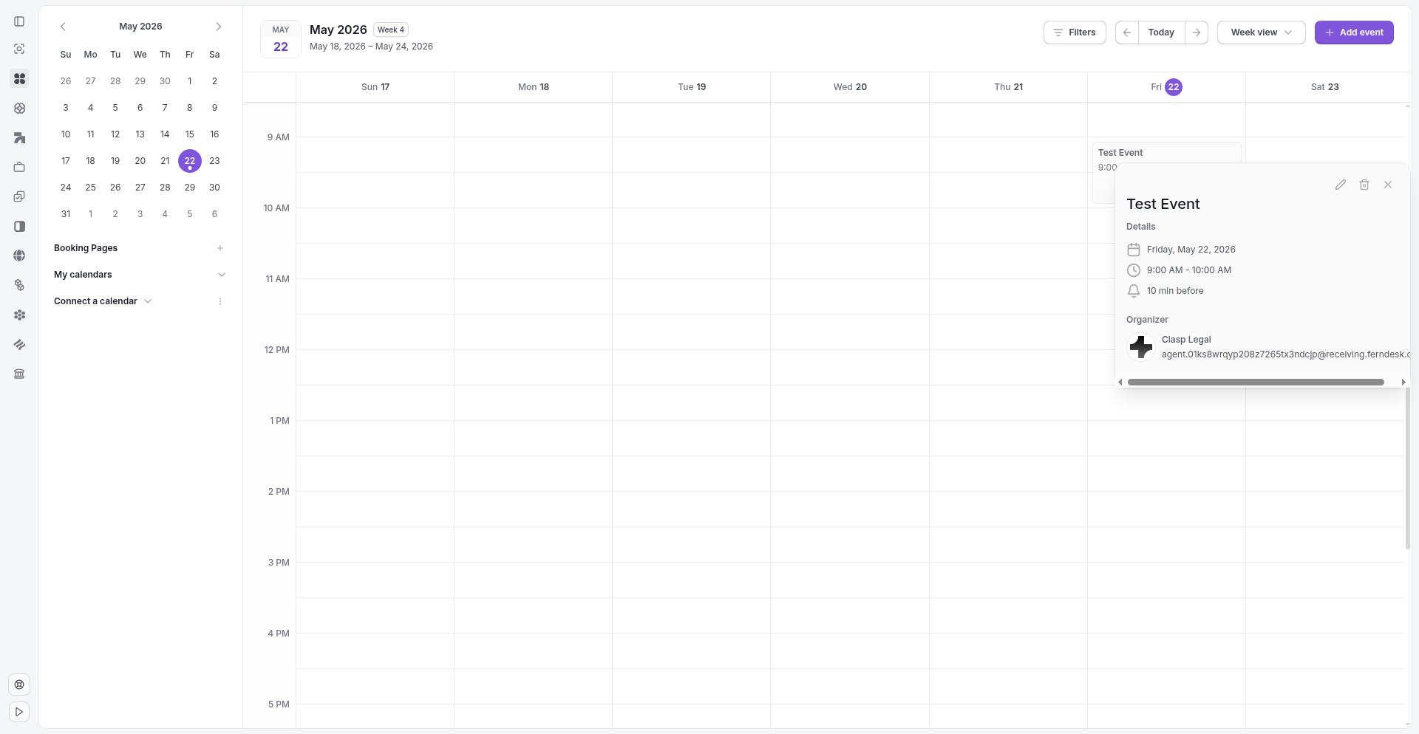Open the play button icon at bottom left
Image resolution: width=1419 pixels, height=734 pixels.
(19, 712)
